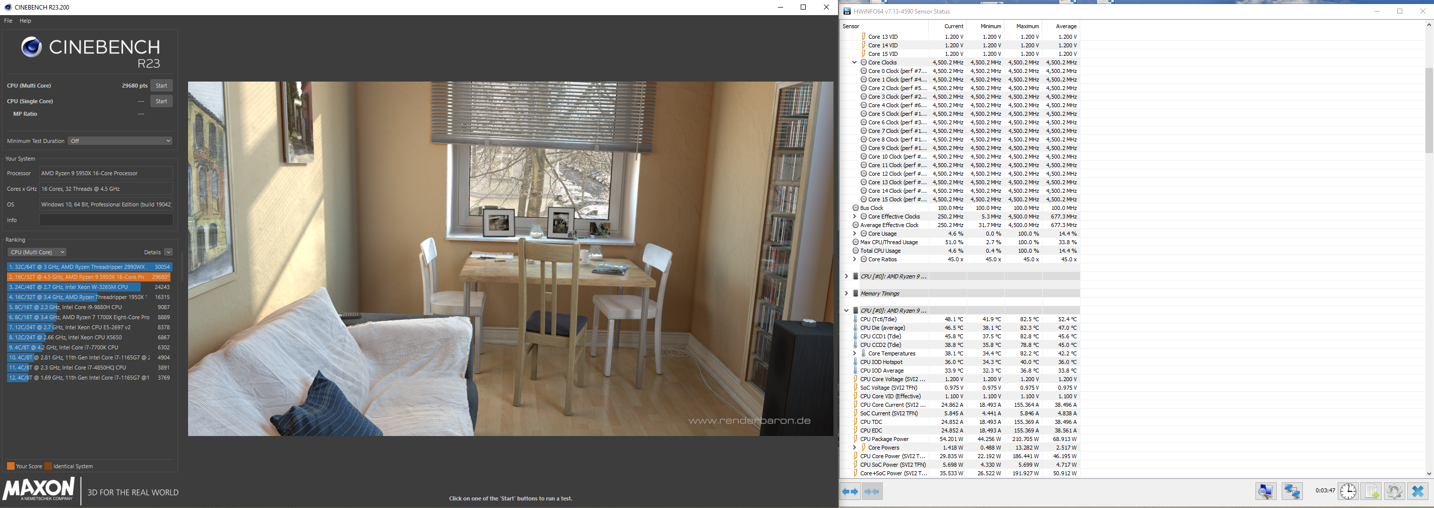The image size is (1434, 508).
Task: Collapse the Core Clocks tree node
Action: click(x=855, y=62)
